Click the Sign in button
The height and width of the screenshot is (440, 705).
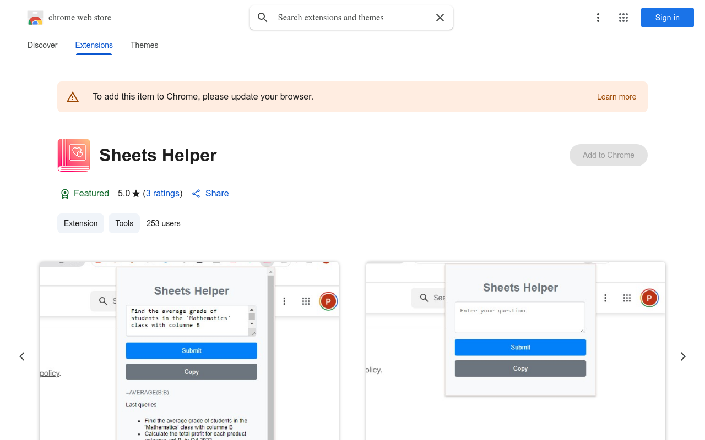[x=668, y=18]
